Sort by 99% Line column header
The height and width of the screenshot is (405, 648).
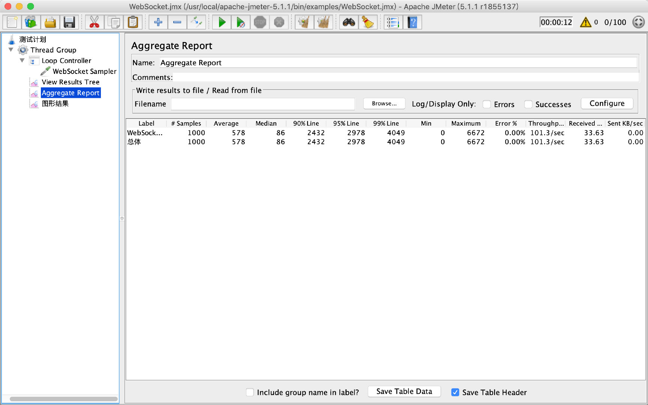(x=386, y=123)
